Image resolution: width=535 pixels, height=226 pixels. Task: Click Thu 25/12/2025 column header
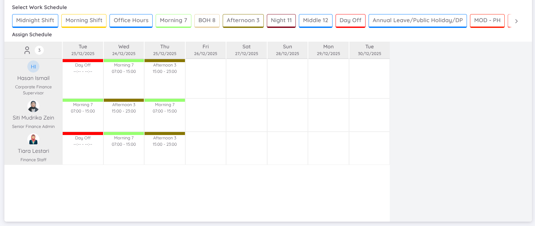pos(165,50)
